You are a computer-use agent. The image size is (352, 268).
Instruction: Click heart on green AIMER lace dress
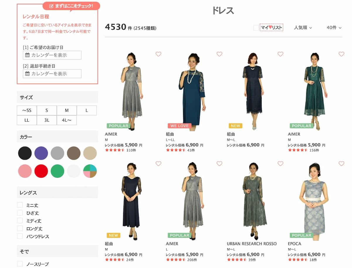click(x=341, y=54)
